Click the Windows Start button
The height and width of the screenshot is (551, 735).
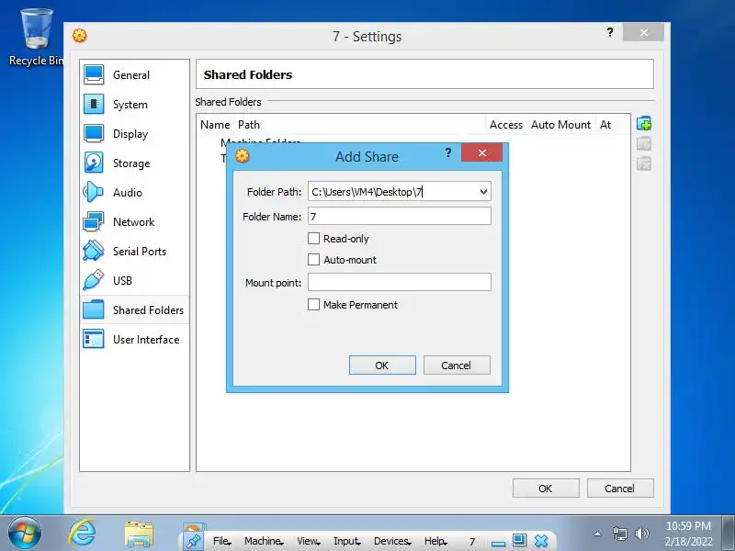point(25,534)
